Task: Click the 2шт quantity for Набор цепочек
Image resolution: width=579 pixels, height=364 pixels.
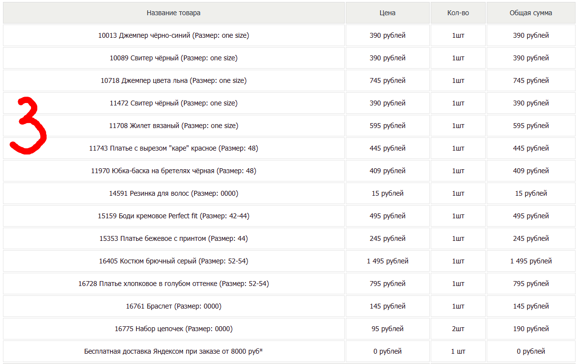Action: (x=458, y=329)
